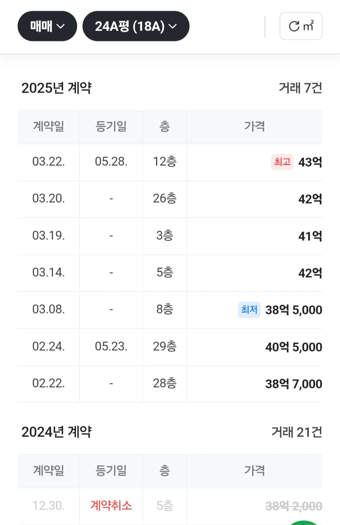Click the refresh arrow icon beside m²
The height and width of the screenshot is (525, 340).
tap(294, 26)
